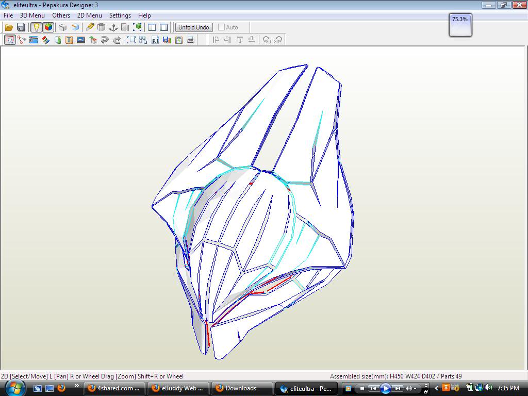Click the 3D helmet model in the viewport
The width and height of the screenshot is (528, 396).
253,212
